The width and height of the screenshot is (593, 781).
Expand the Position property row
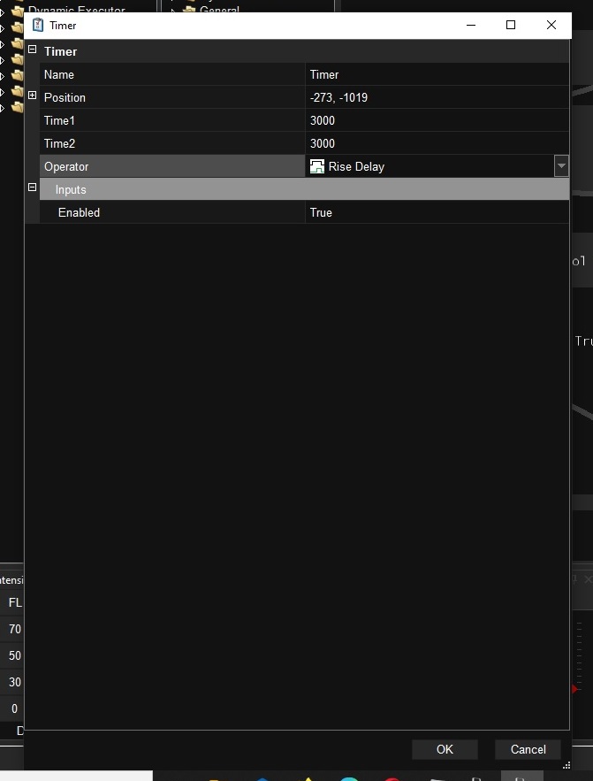(33, 97)
